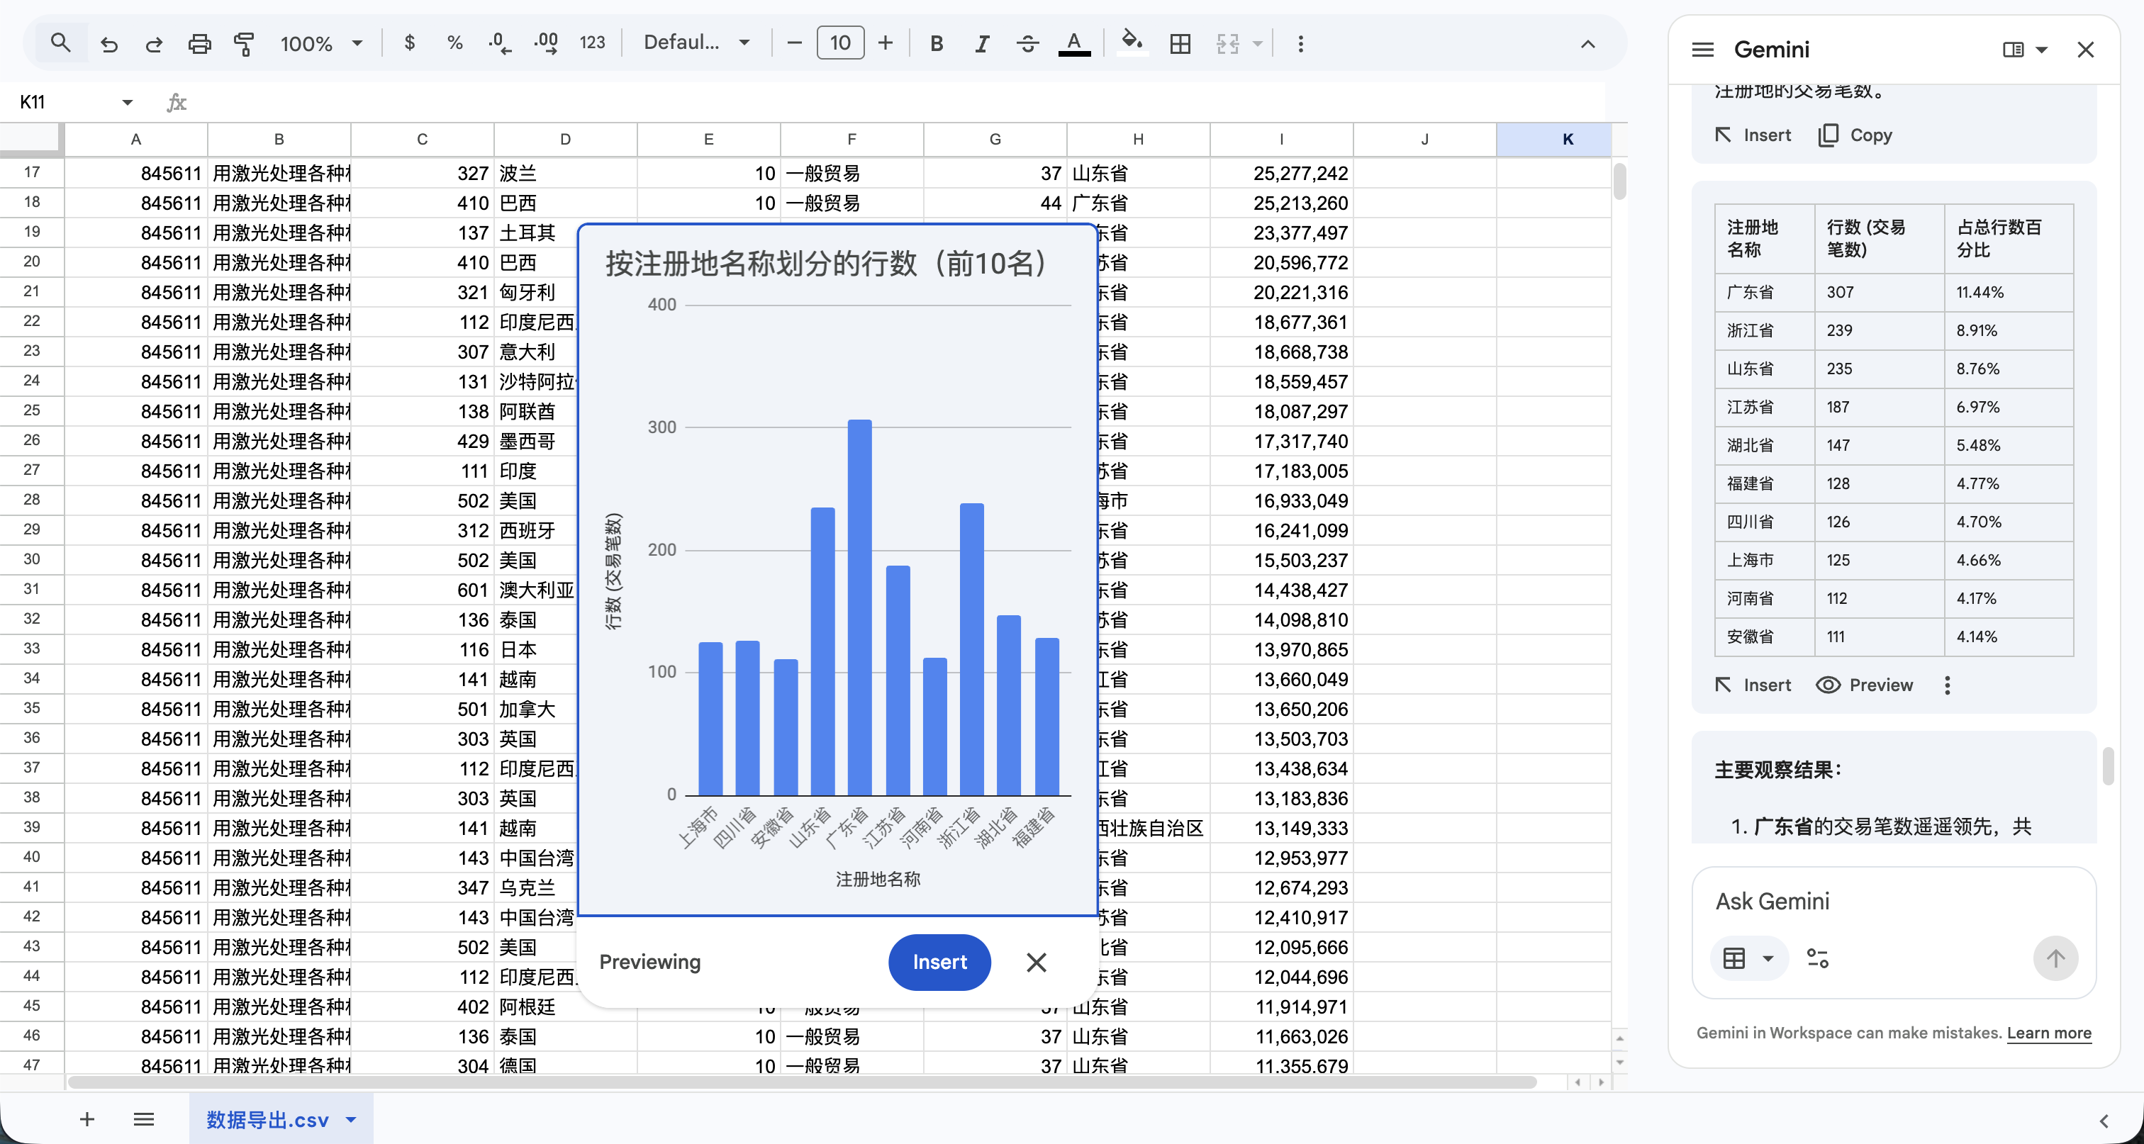
Task: Click the redo arrow icon
Action: coord(154,43)
